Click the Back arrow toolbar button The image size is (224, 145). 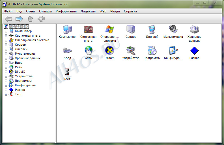8,19
